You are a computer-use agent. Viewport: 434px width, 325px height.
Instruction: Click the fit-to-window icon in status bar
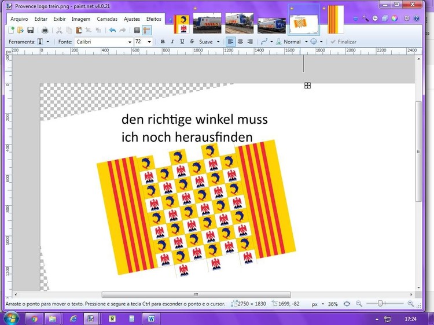tap(347, 304)
